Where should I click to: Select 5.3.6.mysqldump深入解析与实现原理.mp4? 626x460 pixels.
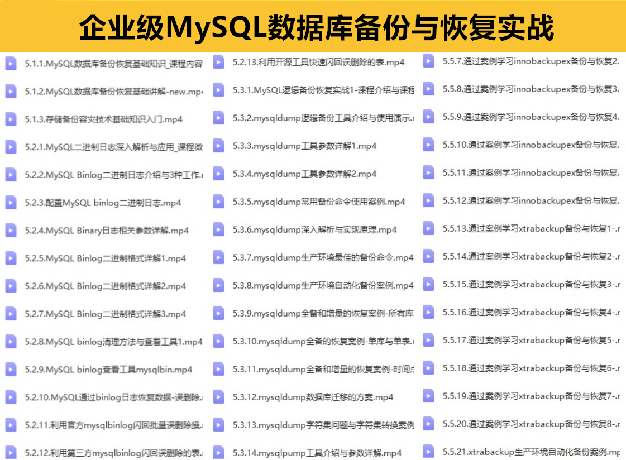coord(314,229)
